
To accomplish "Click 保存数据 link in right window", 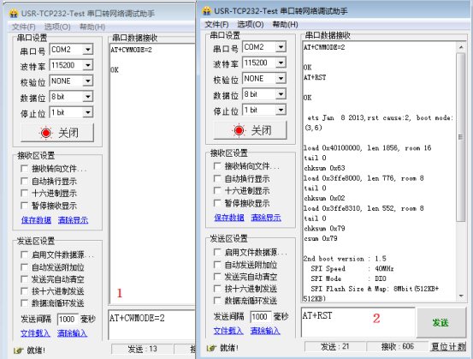I will tap(229, 218).
